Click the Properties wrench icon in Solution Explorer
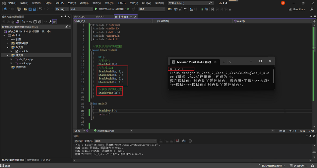The width and height of the screenshot is (317, 168). pyautogui.click(x=50, y=22)
